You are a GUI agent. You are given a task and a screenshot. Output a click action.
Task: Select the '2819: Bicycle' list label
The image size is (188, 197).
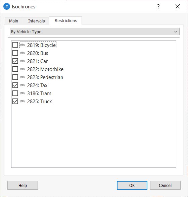tap(41, 45)
